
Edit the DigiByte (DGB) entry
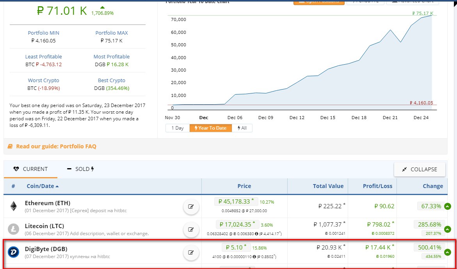191,252
